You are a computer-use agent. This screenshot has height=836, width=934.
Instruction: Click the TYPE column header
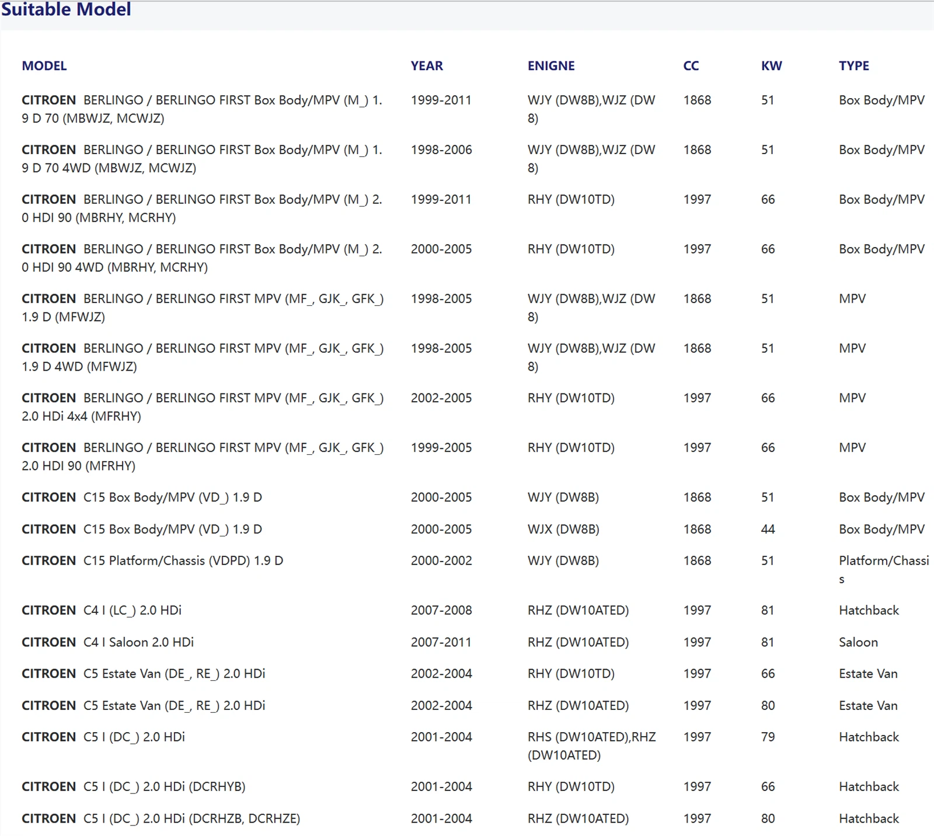coord(854,66)
